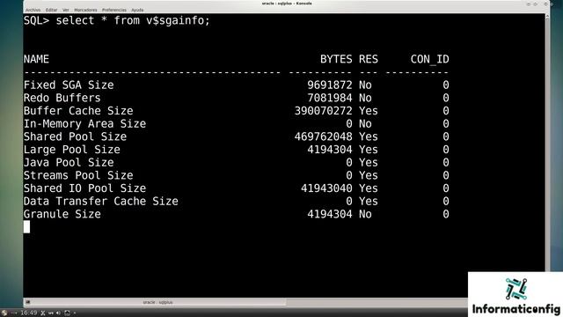This screenshot has height=317, width=563.
Task: Click the CON_ID column header
Action: 430,59
